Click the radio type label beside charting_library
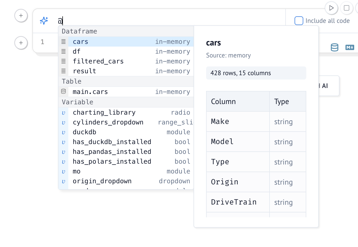Screen dimensions: 358x247 (180, 112)
